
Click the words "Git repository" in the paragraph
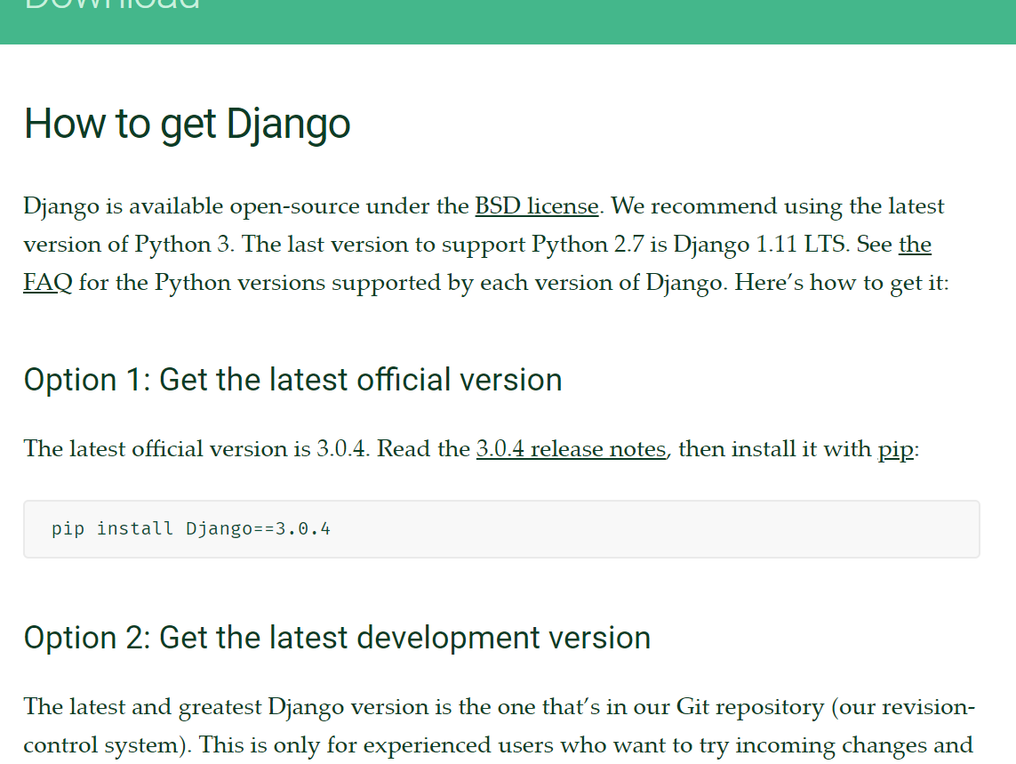point(749,707)
